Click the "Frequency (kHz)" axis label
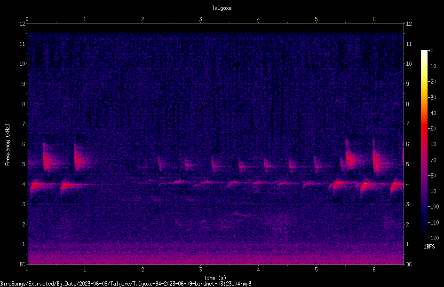 click(8, 145)
